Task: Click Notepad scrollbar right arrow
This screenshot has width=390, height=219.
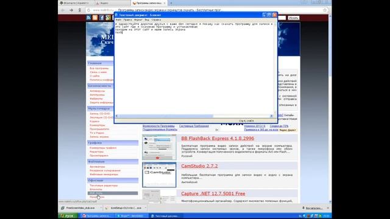Action: pyautogui.click(x=271, y=116)
